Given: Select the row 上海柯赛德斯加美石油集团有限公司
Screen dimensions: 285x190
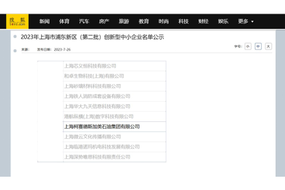Looking at the screenshot, I should (102, 126).
